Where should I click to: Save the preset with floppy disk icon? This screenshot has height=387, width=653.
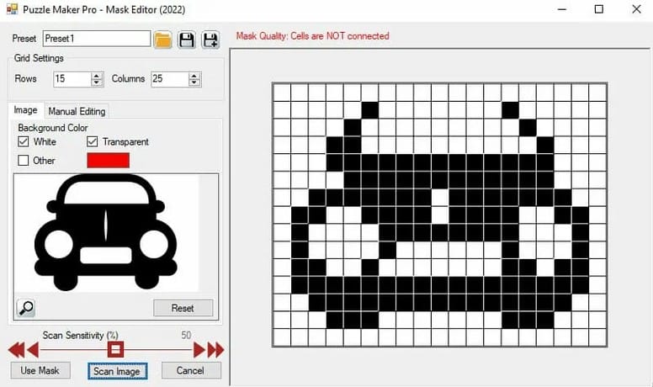[x=187, y=40]
